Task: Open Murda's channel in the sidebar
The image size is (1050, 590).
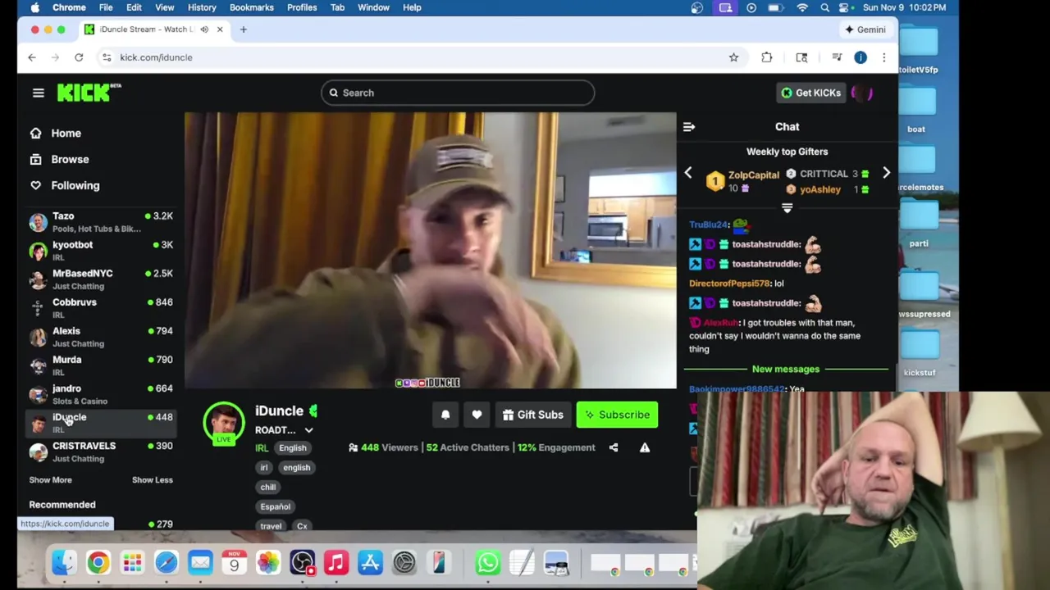Action: pos(101,365)
